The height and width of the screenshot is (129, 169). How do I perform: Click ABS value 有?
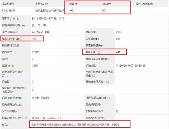coord(117,111)
